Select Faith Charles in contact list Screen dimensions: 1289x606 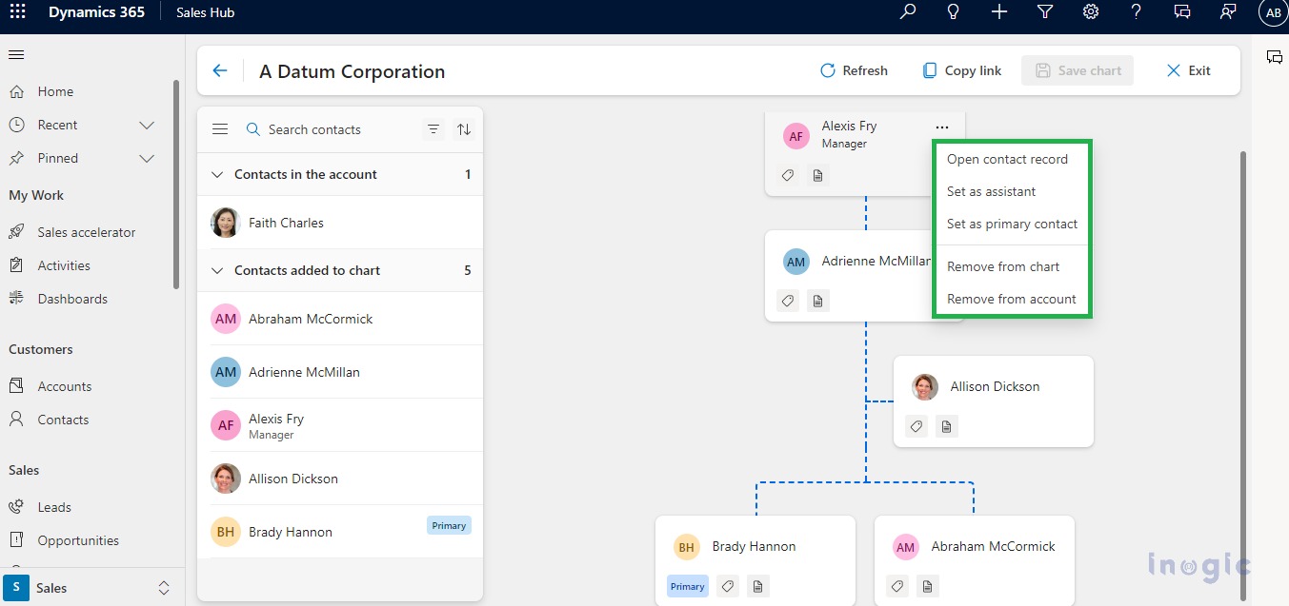pos(340,223)
